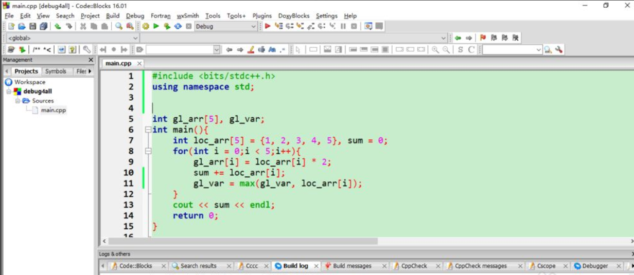Click the highlight marker icon
The image size is (634, 275).
pos(251,50)
